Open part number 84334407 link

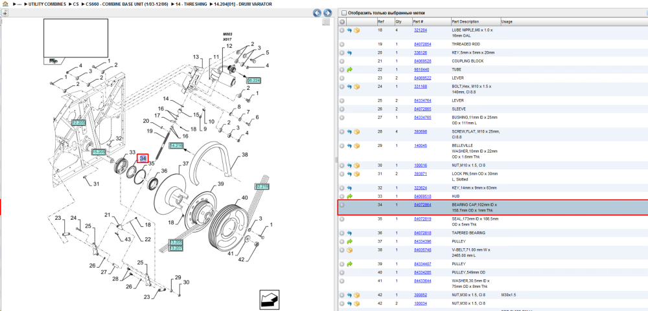(422, 264)
